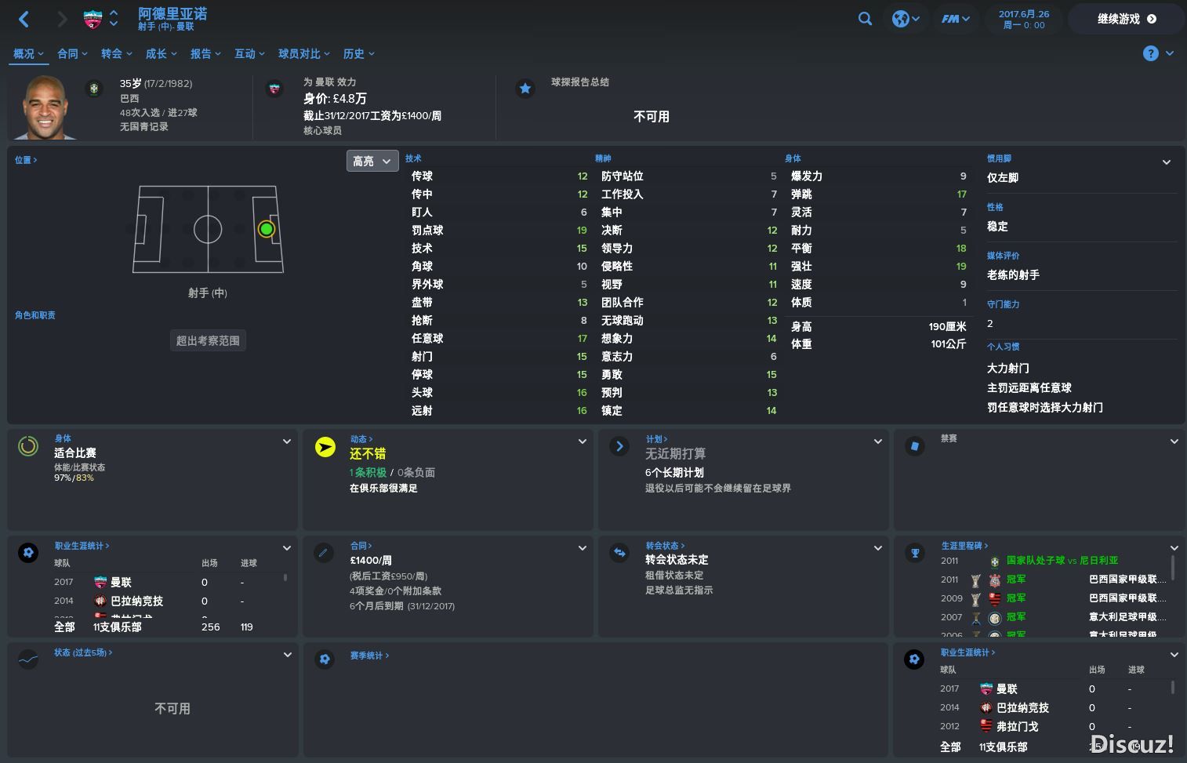Expand the 惯用脚 panel chevron
This screenshot has height=763, width=1187.
(1167, 162)
